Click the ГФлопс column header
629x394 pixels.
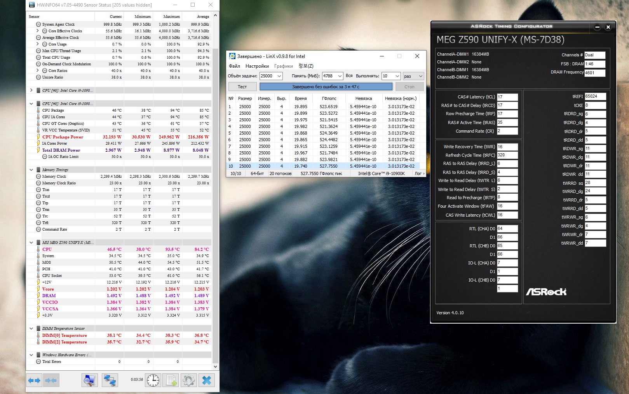tap(329, 98)
